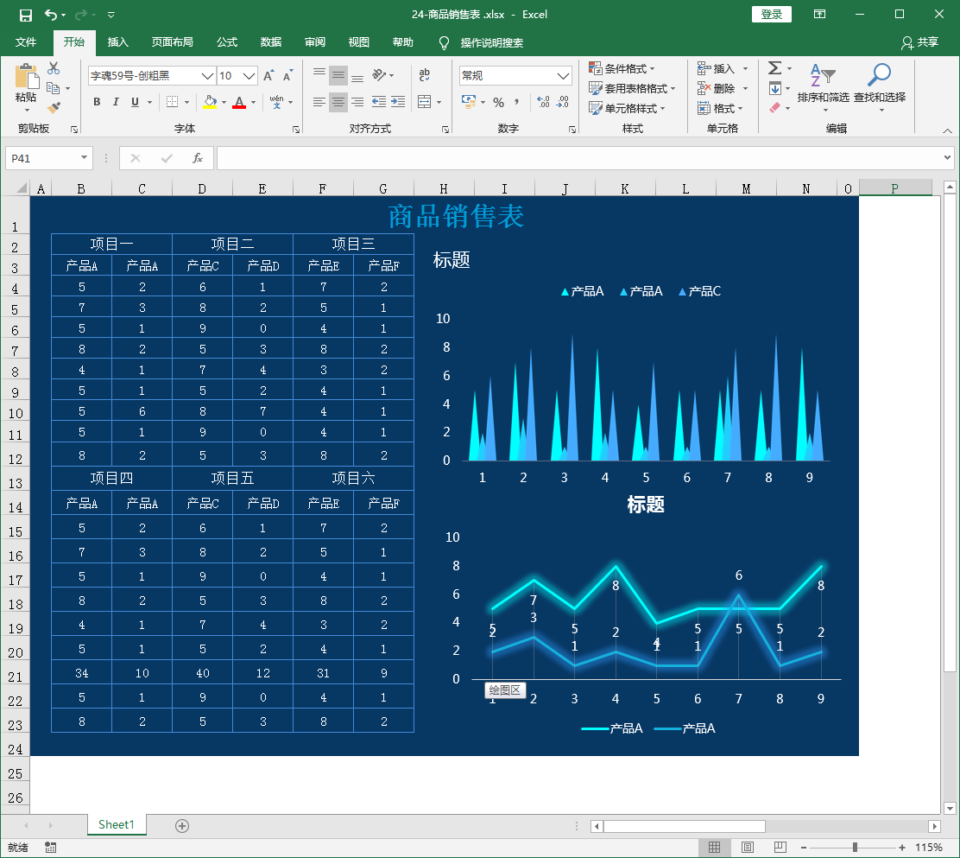Open 套用表格格式 table format menu
Viewport: 960px width, 858px height.
pos(632,88)
